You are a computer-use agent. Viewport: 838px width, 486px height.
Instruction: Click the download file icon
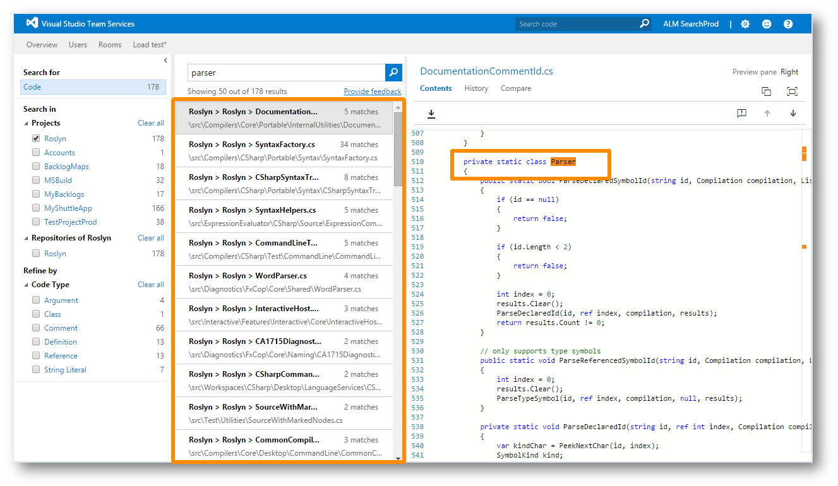[431, 114]
